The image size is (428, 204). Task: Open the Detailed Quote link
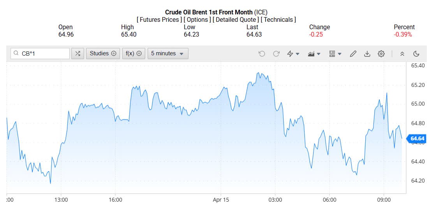236,19
